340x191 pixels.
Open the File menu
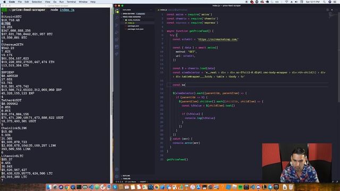20,2
